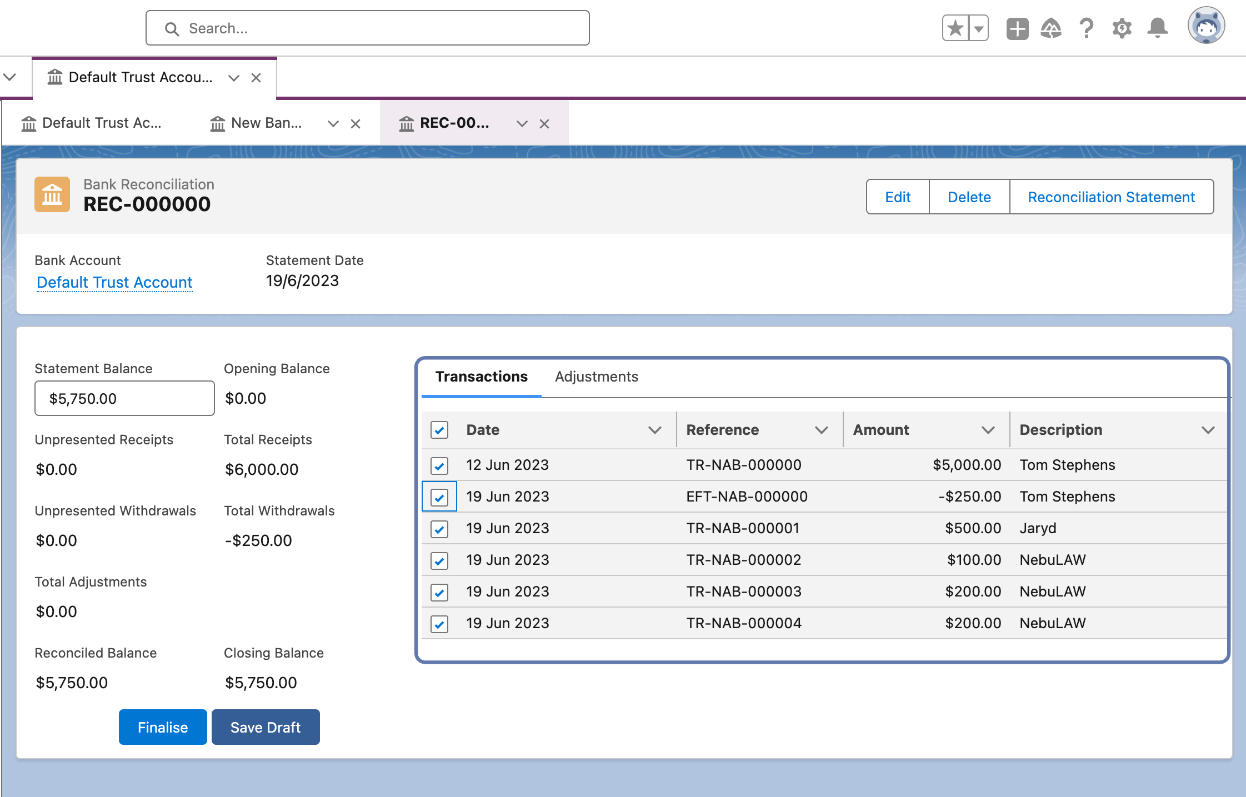
Task: Uncheck the TR-NAB-000004 transaction checkbox
Action: point(439,624)
